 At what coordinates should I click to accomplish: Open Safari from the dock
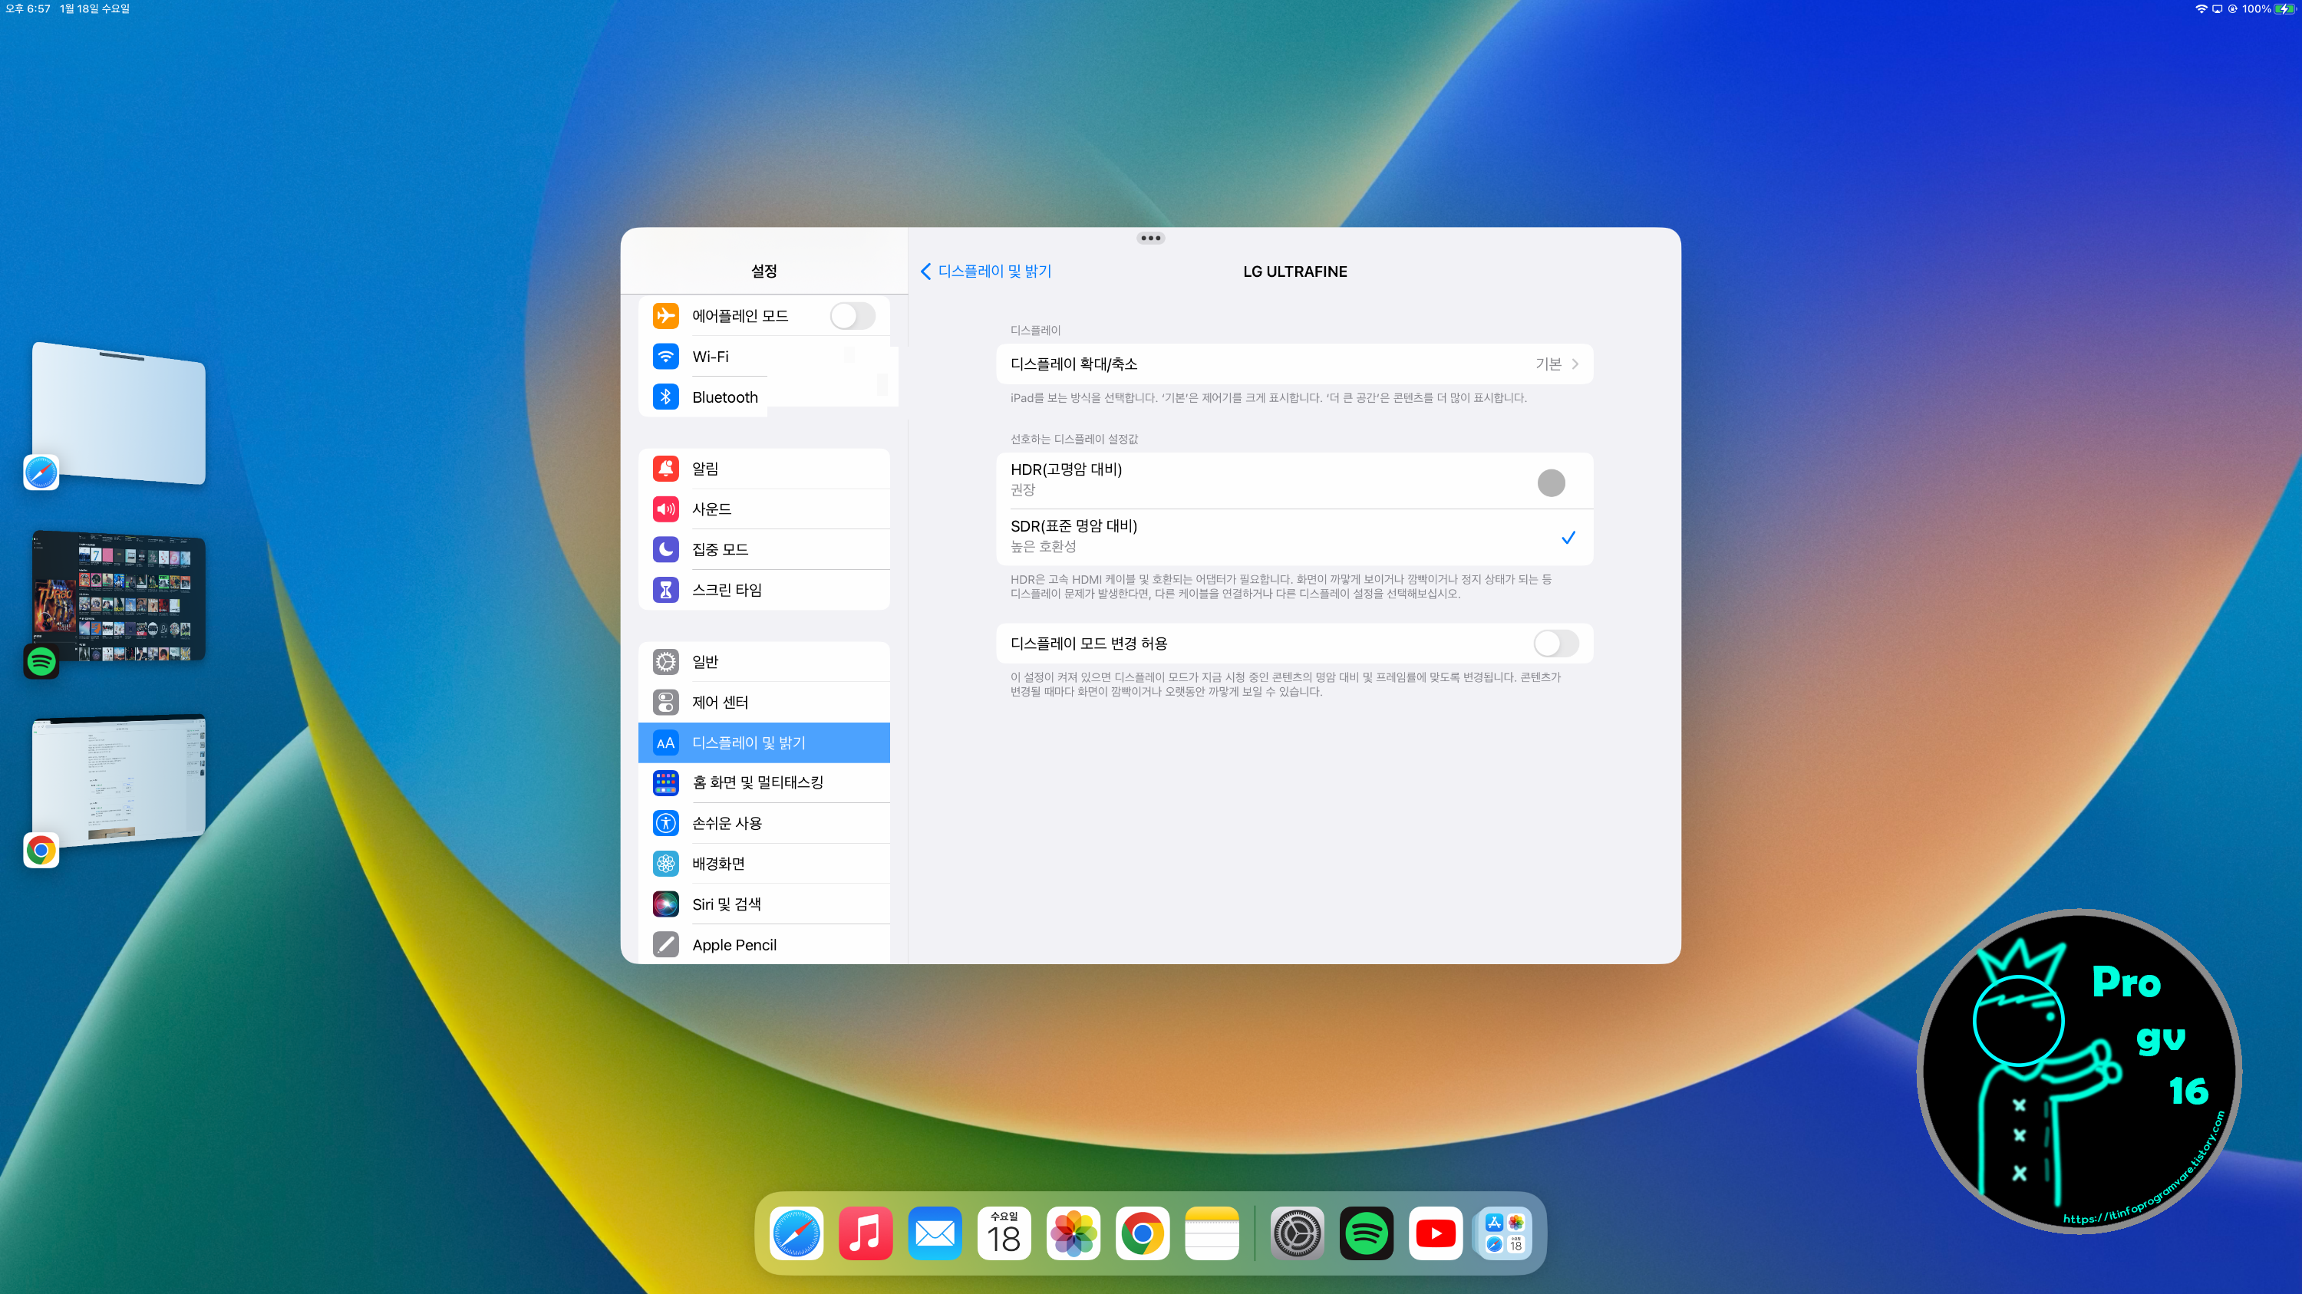795,1233
